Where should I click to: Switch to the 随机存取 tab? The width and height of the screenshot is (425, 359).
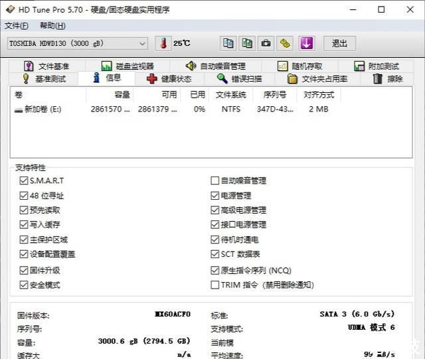(299, 66)
